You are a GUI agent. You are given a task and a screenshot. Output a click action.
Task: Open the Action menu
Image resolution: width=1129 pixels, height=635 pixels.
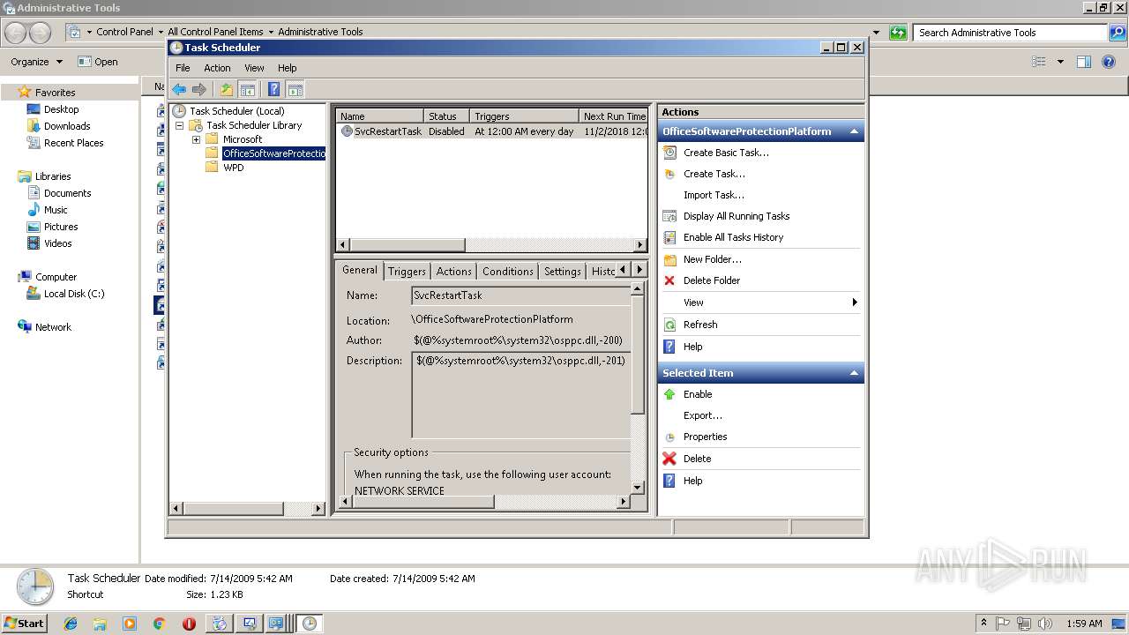tap(217, 68)
